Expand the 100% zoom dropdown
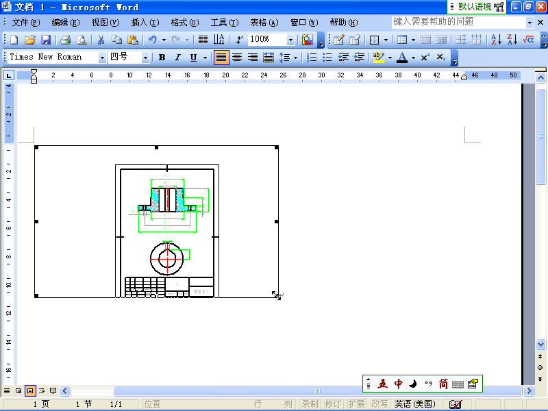 coord(290,40)
